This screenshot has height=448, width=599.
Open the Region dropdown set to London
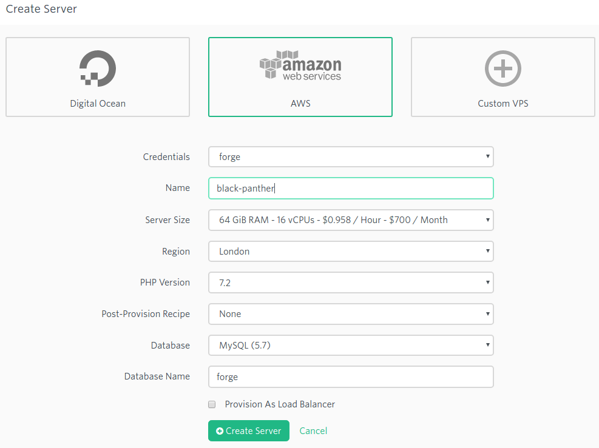(351, 251)
